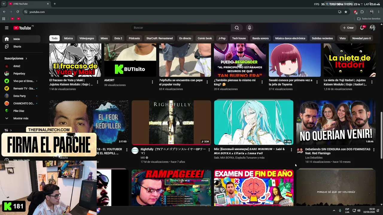This screenshot has height=215, width=383.
Task: Open the Chrome apps grid in bookmarks bar
Action: [4, 19]
